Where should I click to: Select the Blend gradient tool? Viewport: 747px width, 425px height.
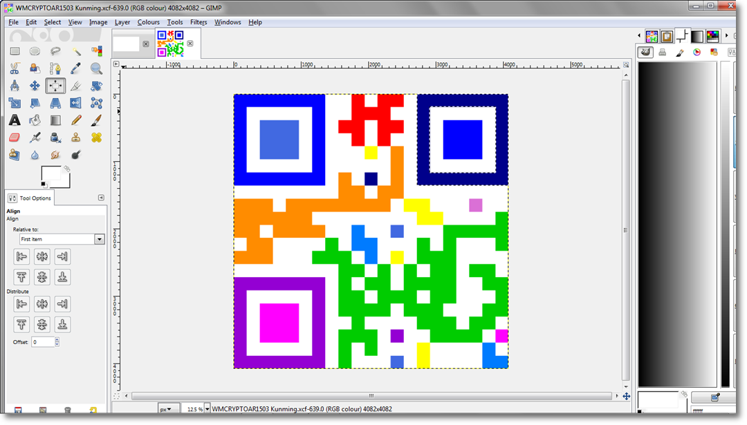click(x=55, y=120)
